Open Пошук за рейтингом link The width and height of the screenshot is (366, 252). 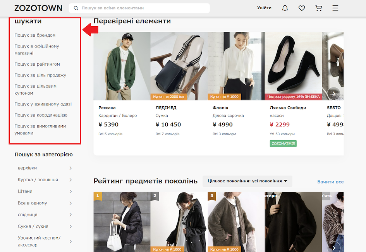tap(37, 64)
